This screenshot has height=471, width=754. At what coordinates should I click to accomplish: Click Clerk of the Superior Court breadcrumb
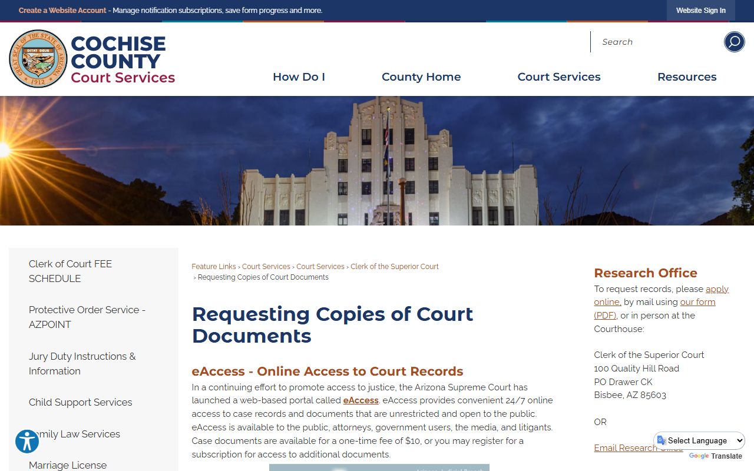(395, 267)
